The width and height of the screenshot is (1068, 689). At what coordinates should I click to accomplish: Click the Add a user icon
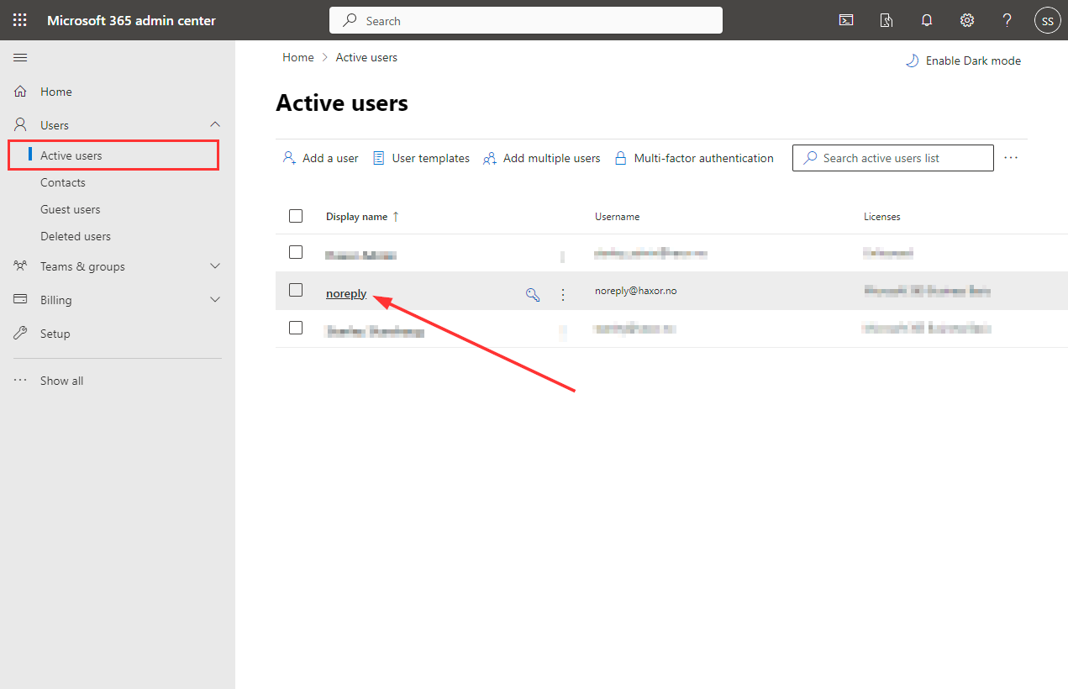pyautogui.click(x=289, y=158)
